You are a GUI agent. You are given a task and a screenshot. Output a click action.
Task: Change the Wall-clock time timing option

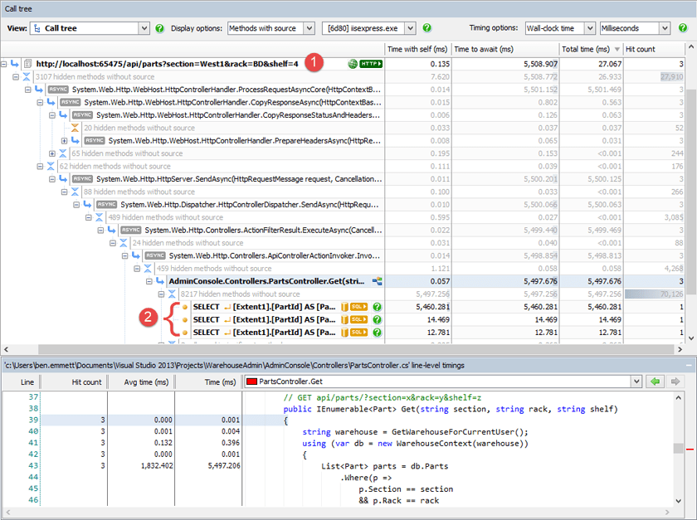pos(559,27)
